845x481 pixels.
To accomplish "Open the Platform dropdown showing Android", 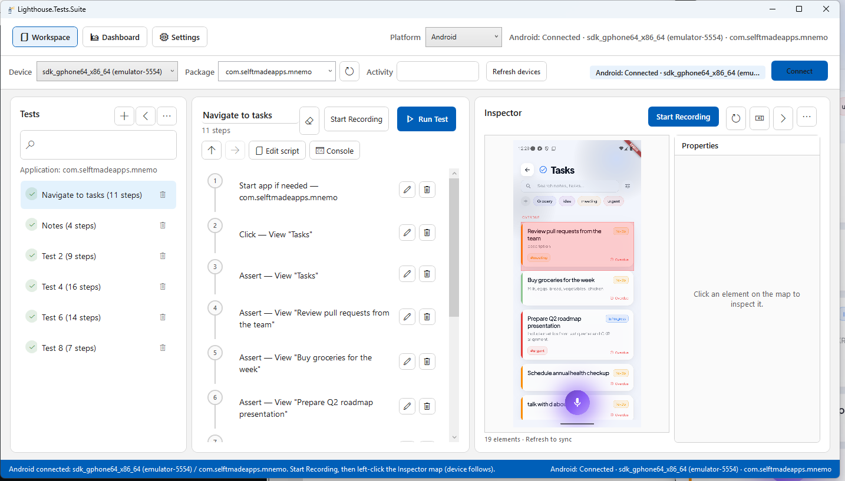I will pyautogui.click(x=463, y=37).
